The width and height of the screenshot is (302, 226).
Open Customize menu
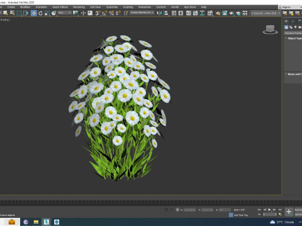coord(112,7)
